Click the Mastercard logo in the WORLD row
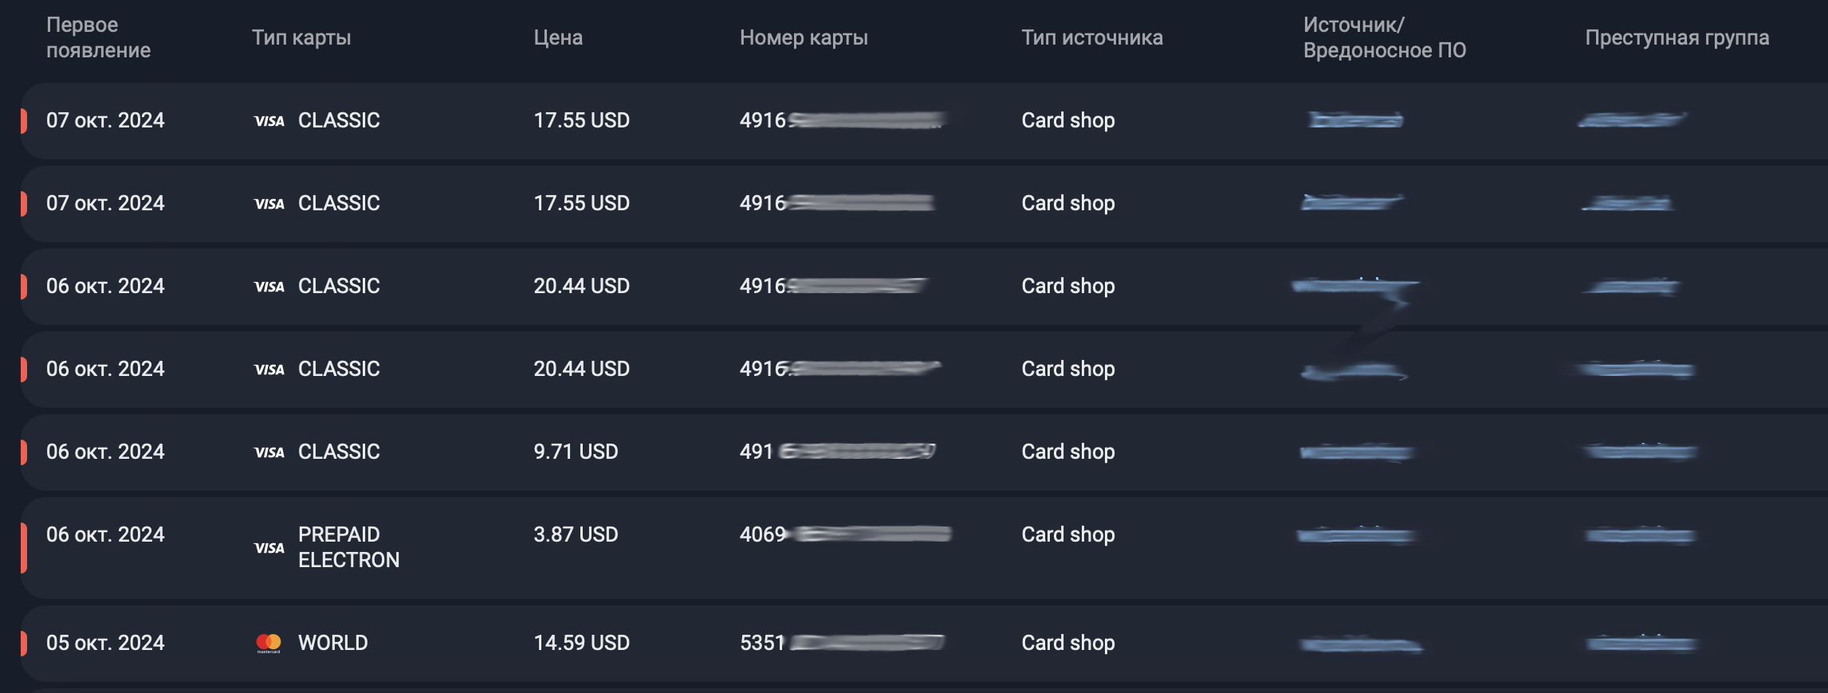 click(269, 643)
